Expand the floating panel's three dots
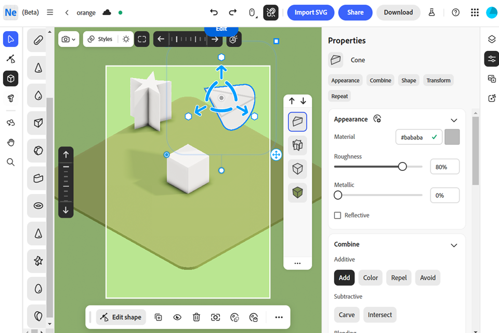 pos(297,263)
